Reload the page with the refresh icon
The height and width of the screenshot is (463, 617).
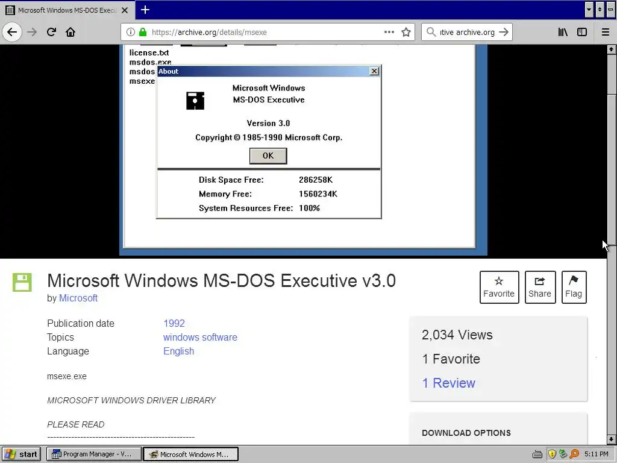coord(51,32)
